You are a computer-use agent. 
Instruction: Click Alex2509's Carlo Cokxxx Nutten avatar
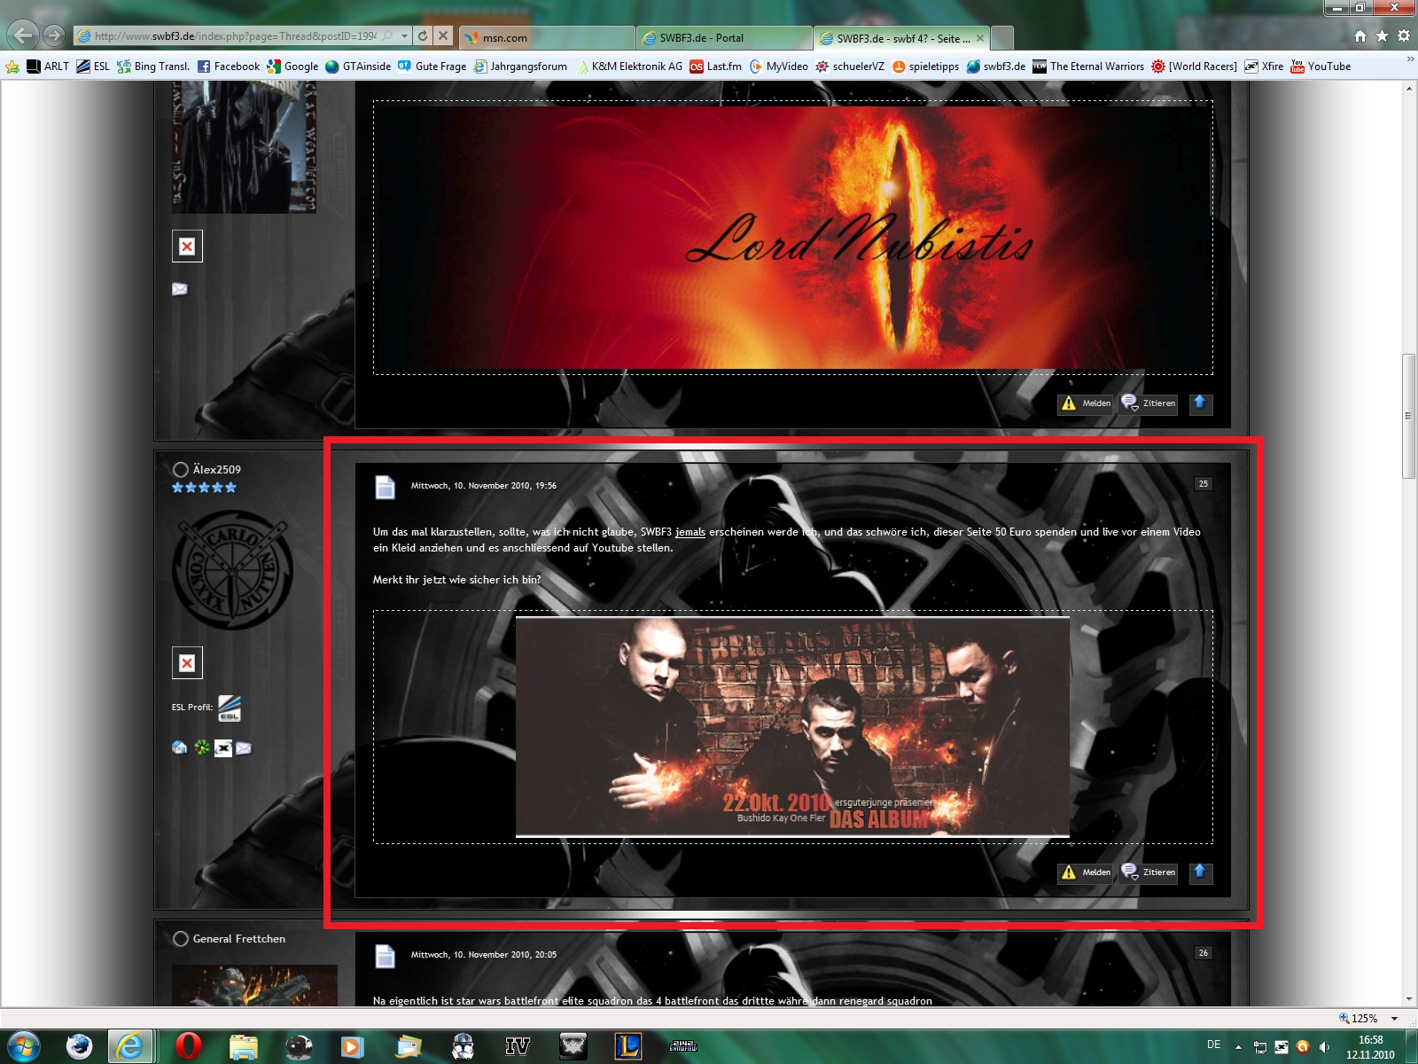click(232, 570)
